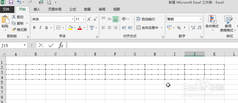
Task: Click 剪切 to cut selection
Action: [x=18, y=17]
